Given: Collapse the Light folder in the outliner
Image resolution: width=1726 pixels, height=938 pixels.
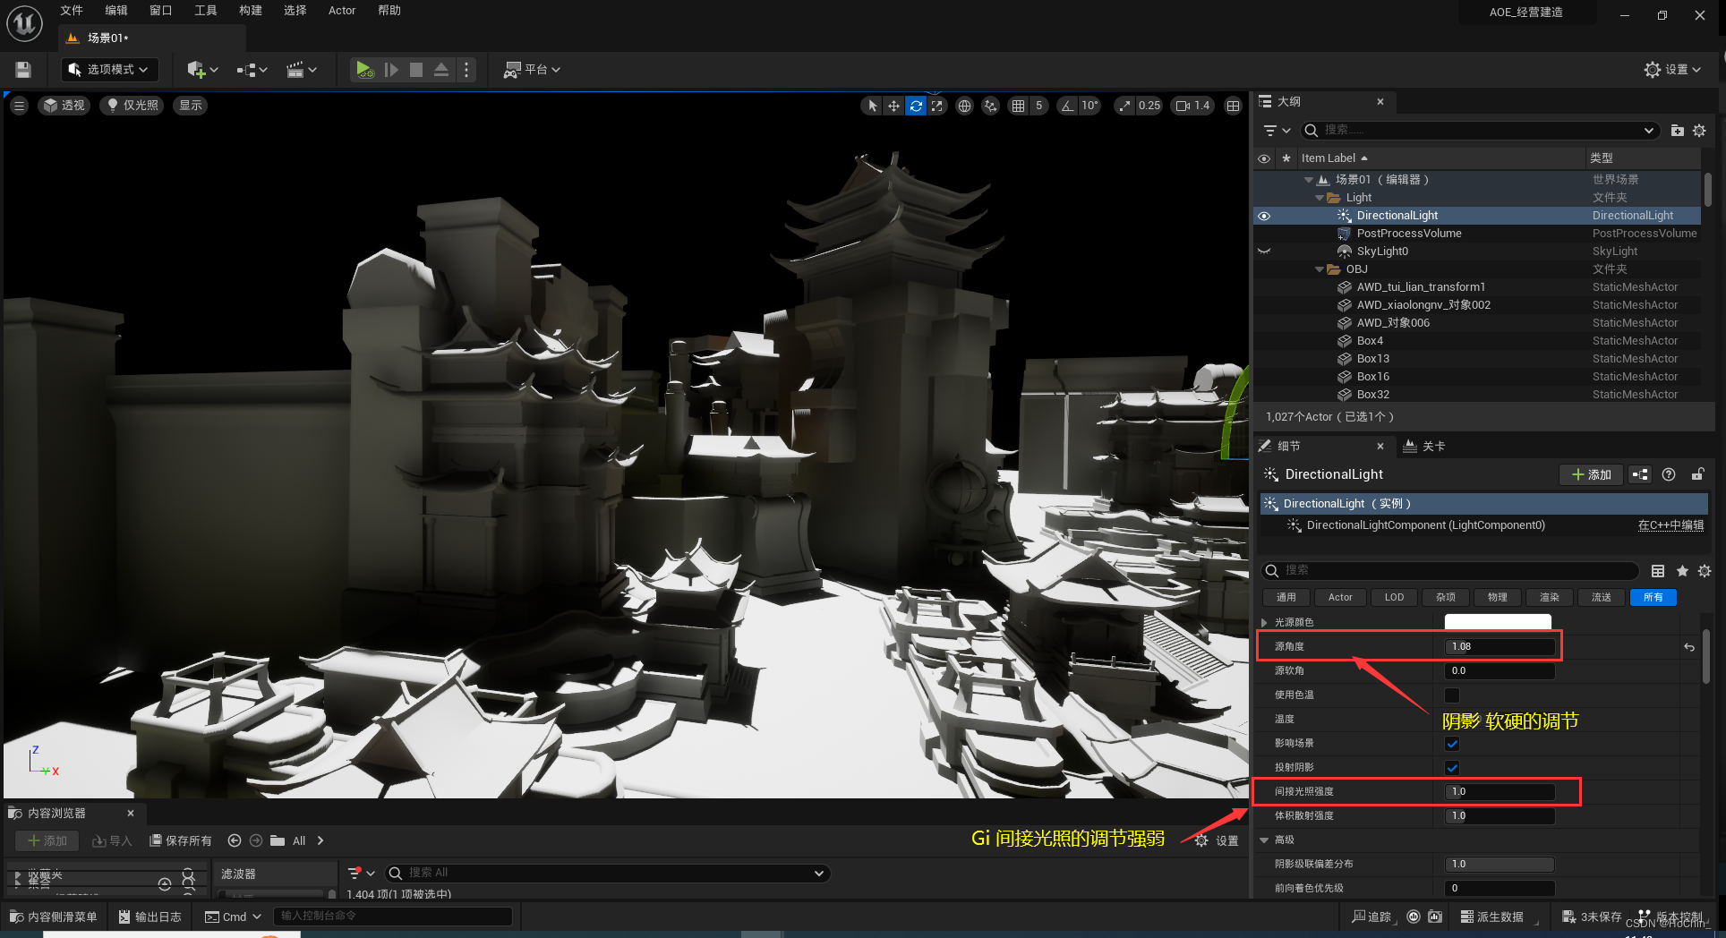Looking at the screenshot, I should tap(1319, 197).
